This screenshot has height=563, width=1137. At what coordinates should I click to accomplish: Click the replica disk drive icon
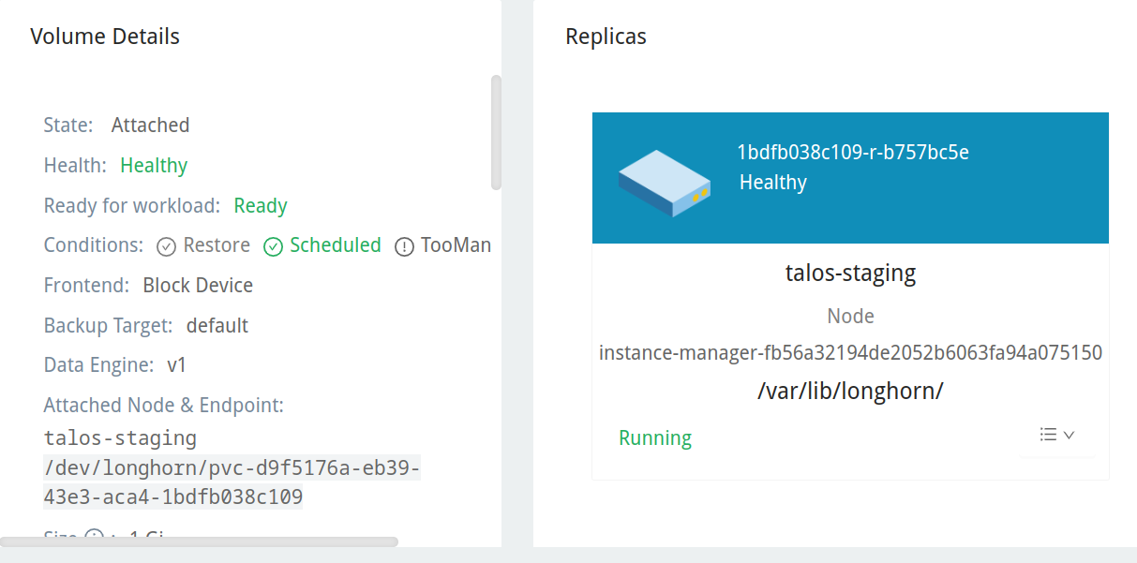pyautogui.click(x=664, y=184)
